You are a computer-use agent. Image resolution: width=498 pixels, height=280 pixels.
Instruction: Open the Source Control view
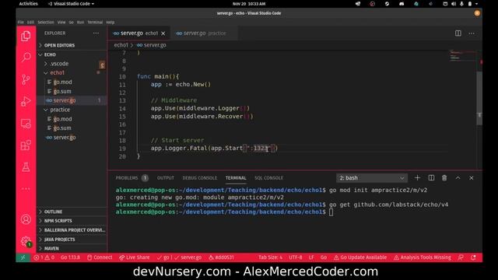[x=26, y=79]
